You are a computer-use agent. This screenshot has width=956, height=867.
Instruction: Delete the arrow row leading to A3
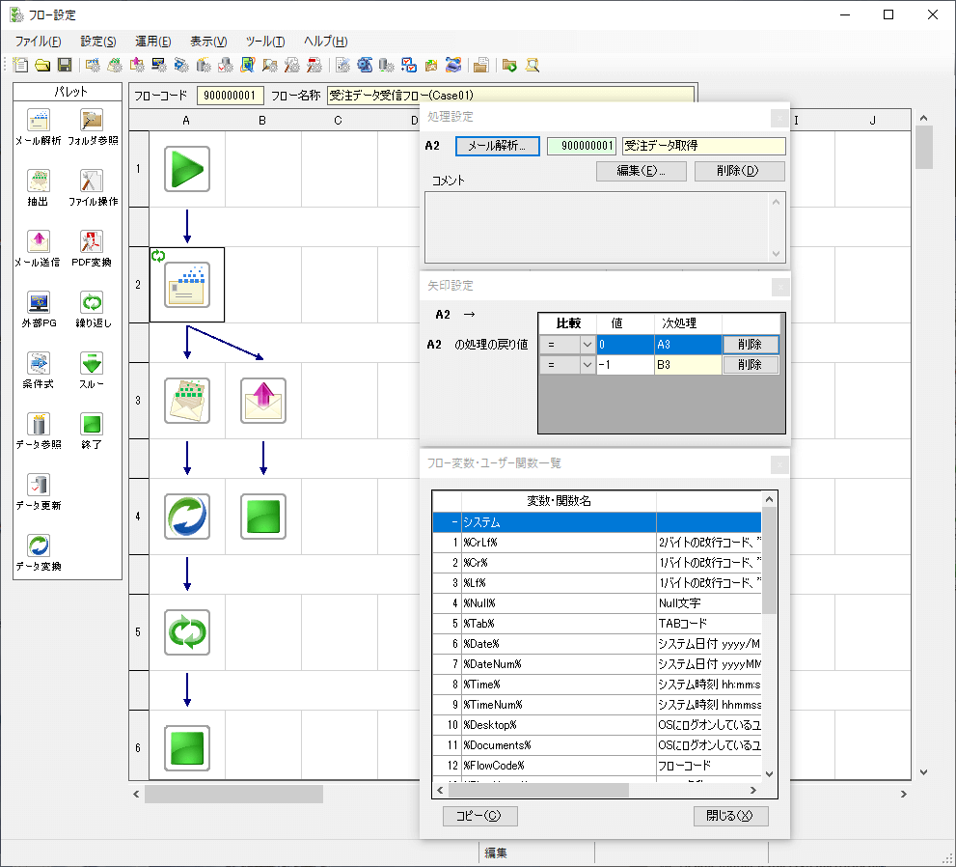click(x=750, y=345)
